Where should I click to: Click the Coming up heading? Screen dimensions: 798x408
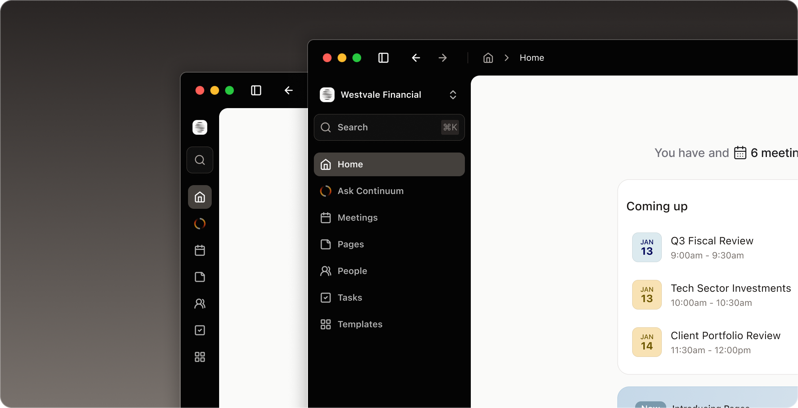657,206
